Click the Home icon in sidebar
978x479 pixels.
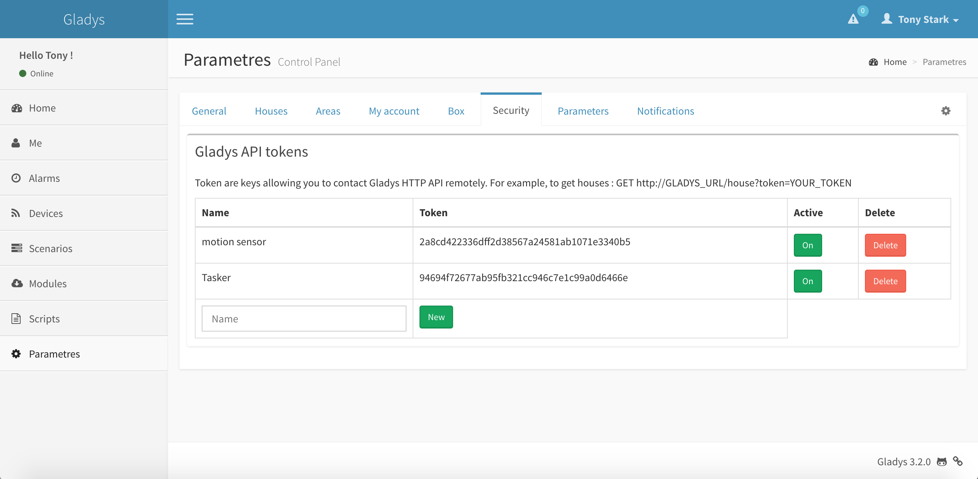17,107
